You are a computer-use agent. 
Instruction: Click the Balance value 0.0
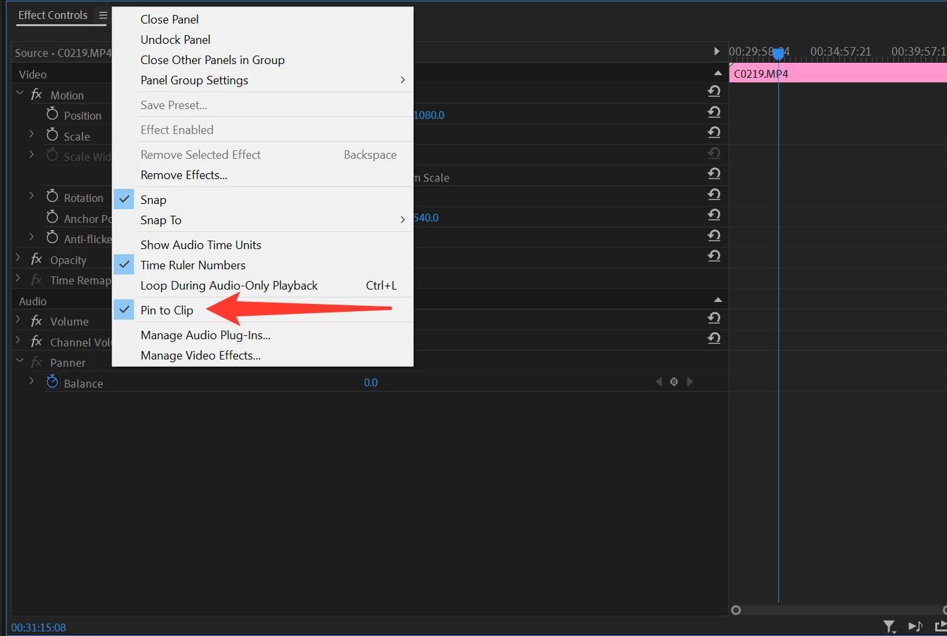(371, 382)
